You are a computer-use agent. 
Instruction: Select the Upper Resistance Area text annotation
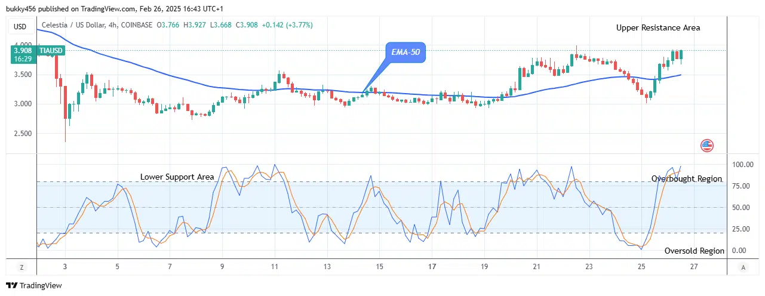[x=658, y=27]
